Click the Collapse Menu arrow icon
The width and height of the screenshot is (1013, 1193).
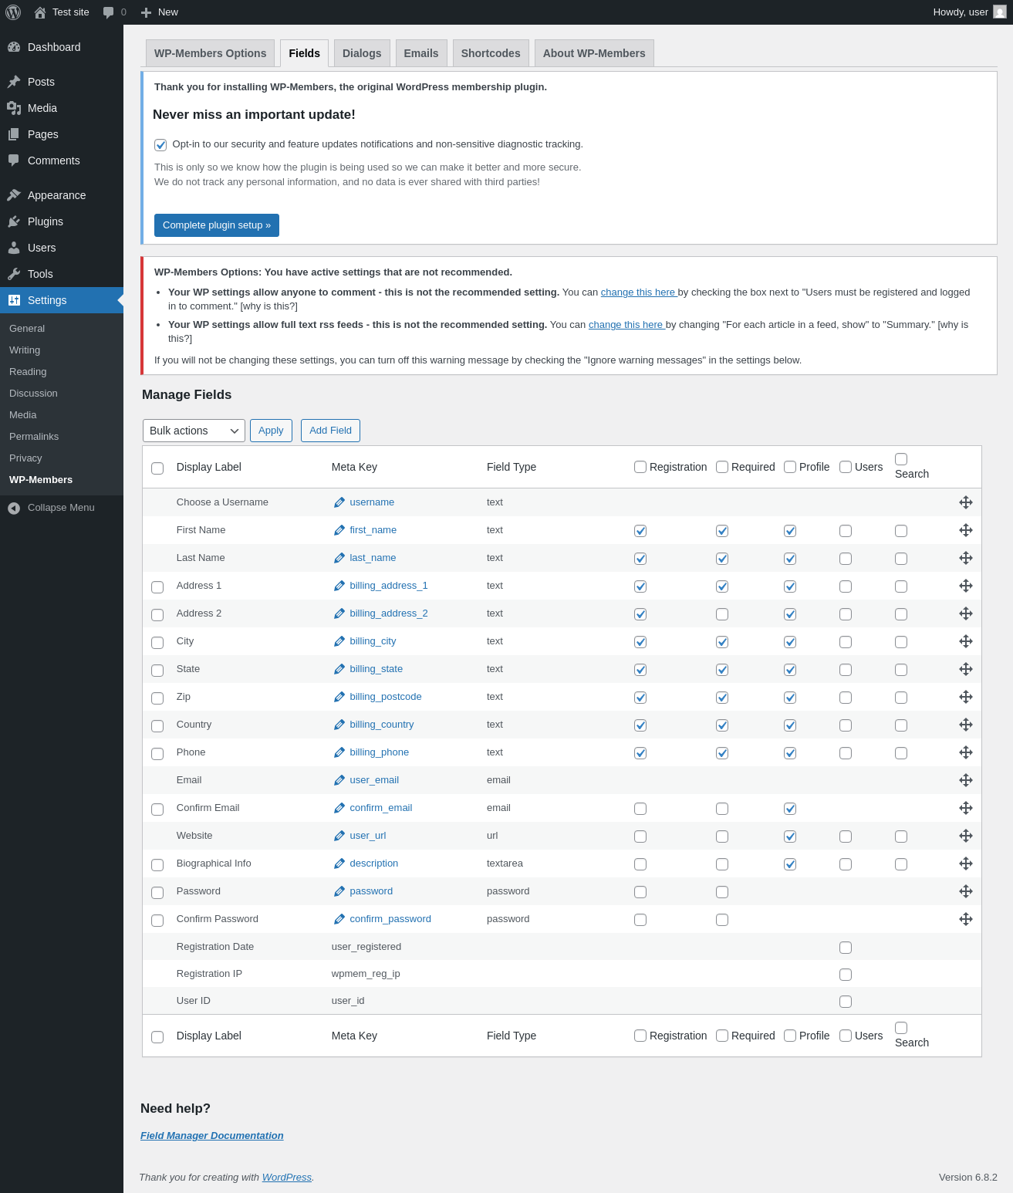pyautogui.click(x=14, y=508)
